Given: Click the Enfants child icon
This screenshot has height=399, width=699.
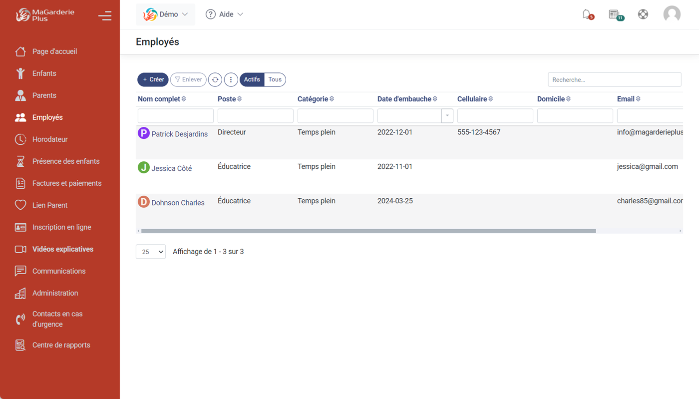Looking at the screenshot, I should (20, 73).
